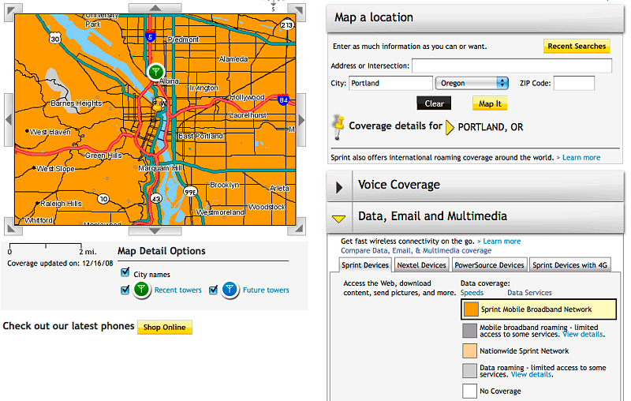631x401 pixels.
Task: Click the Hollywood label on the map
Action: pyautogui.click(x=247, y=97)
